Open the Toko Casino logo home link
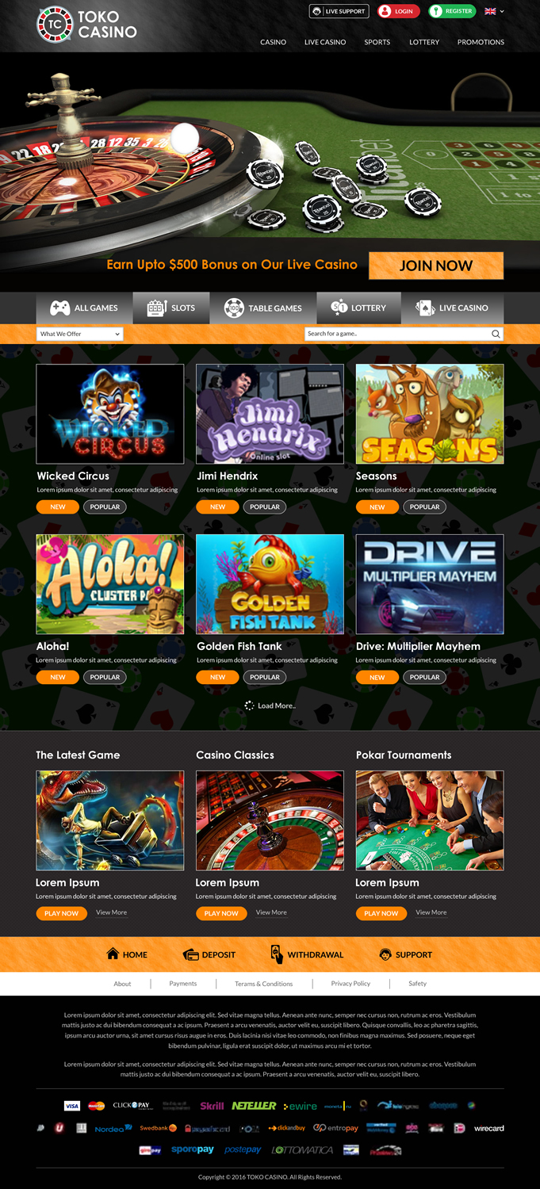This screenshot has width=540, height=1189. [x=87, y=25]
